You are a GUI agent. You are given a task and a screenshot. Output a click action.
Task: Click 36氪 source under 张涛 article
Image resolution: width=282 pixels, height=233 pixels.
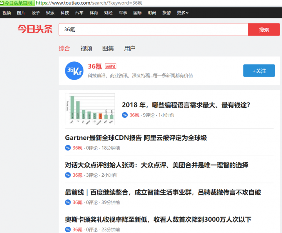[78, 175]
